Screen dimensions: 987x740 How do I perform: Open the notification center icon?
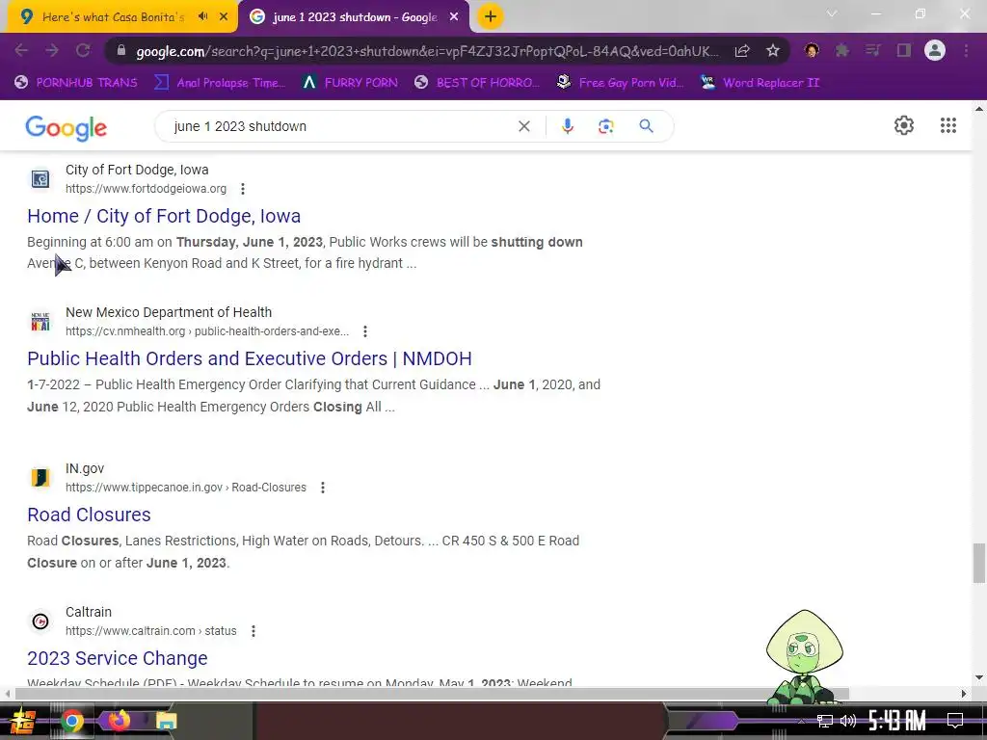(x=955, y=721)
